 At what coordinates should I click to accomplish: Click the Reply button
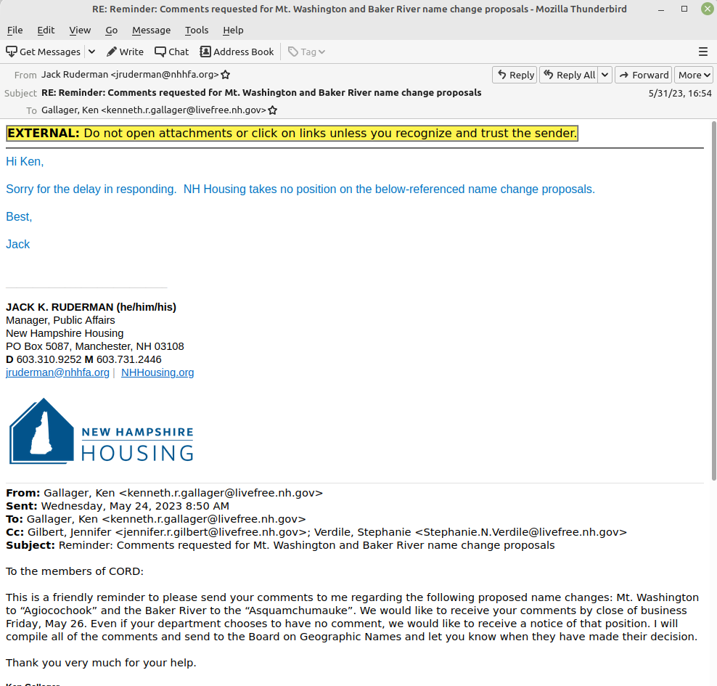tap(515, 75)
